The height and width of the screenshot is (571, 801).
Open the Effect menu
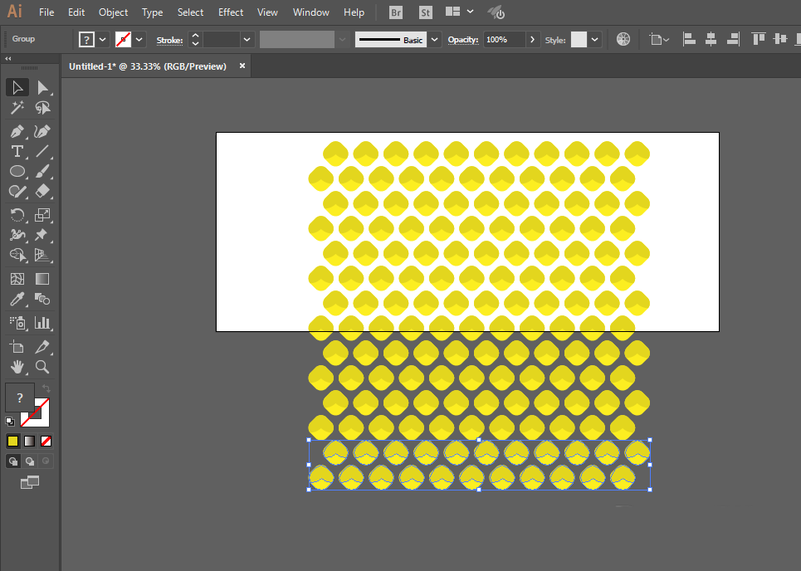tap(231, 12)
